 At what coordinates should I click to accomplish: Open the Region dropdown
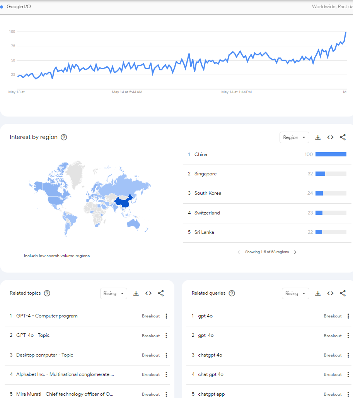pyautogui.click(x=294, y=137)
